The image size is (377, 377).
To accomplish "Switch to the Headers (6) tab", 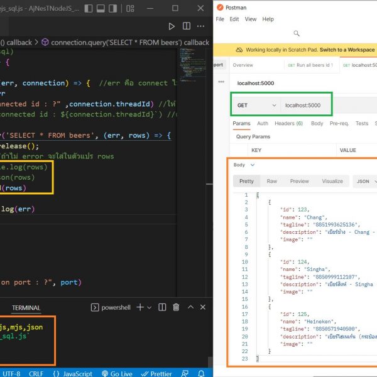I will click(x=290, y=124).
